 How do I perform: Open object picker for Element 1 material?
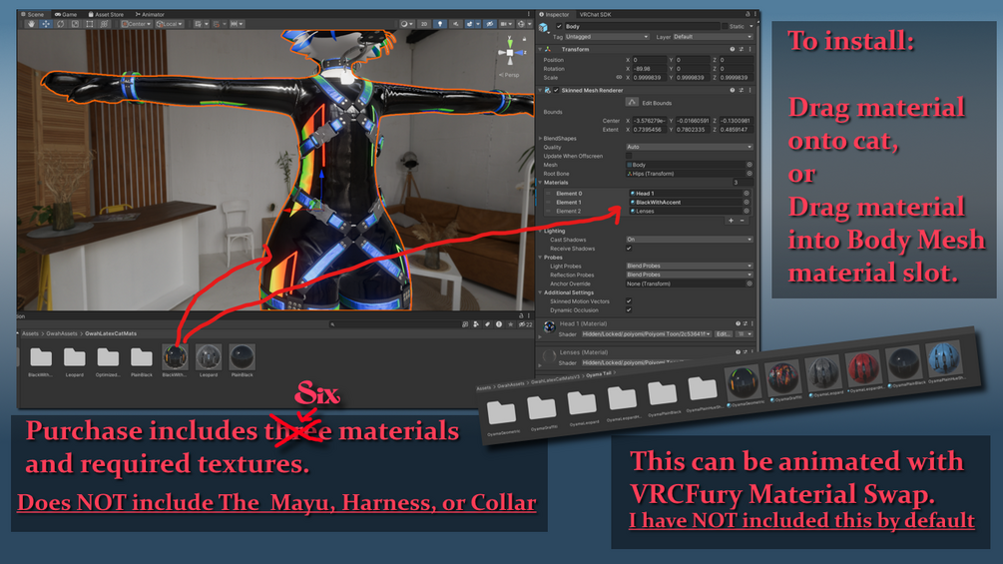point(746,202)
